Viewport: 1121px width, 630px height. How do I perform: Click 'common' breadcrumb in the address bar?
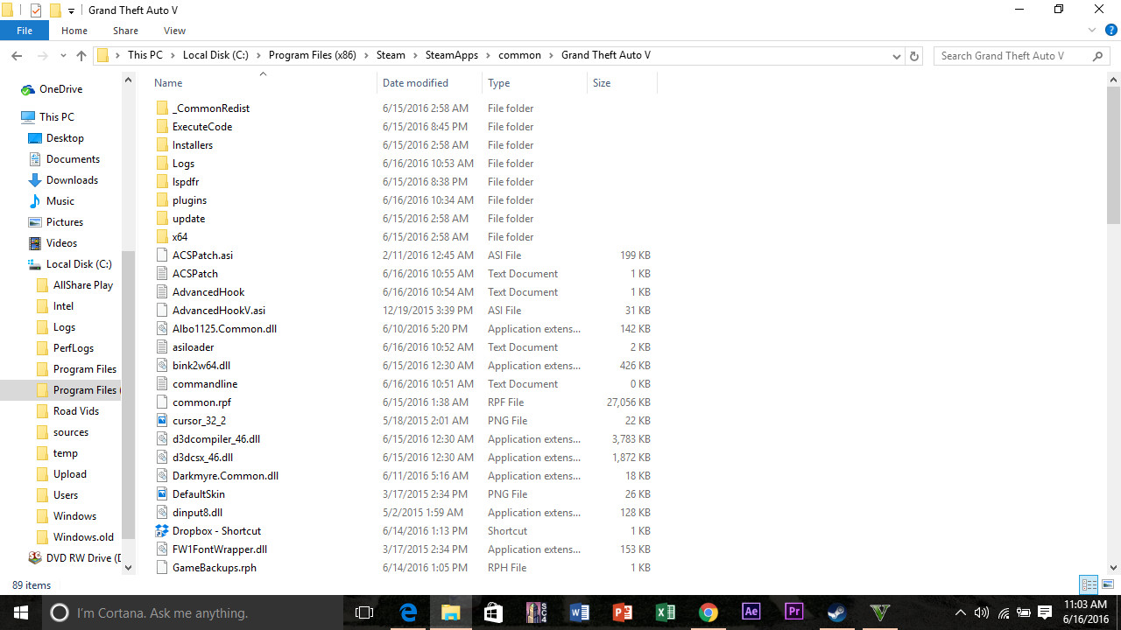519,55
